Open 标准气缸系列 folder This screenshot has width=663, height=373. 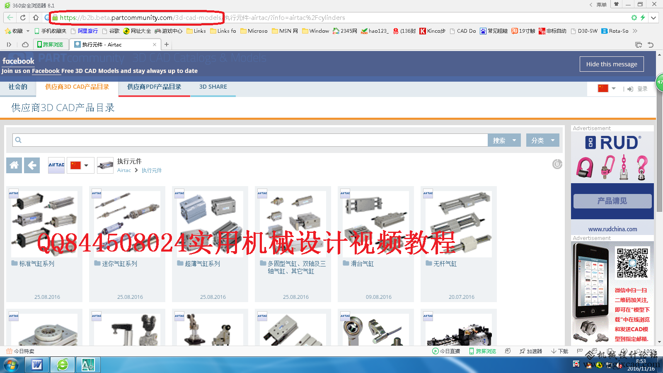(x=36, y=264)
